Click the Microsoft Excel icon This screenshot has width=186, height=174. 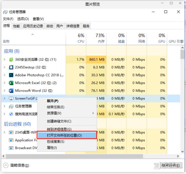[11, 83]
